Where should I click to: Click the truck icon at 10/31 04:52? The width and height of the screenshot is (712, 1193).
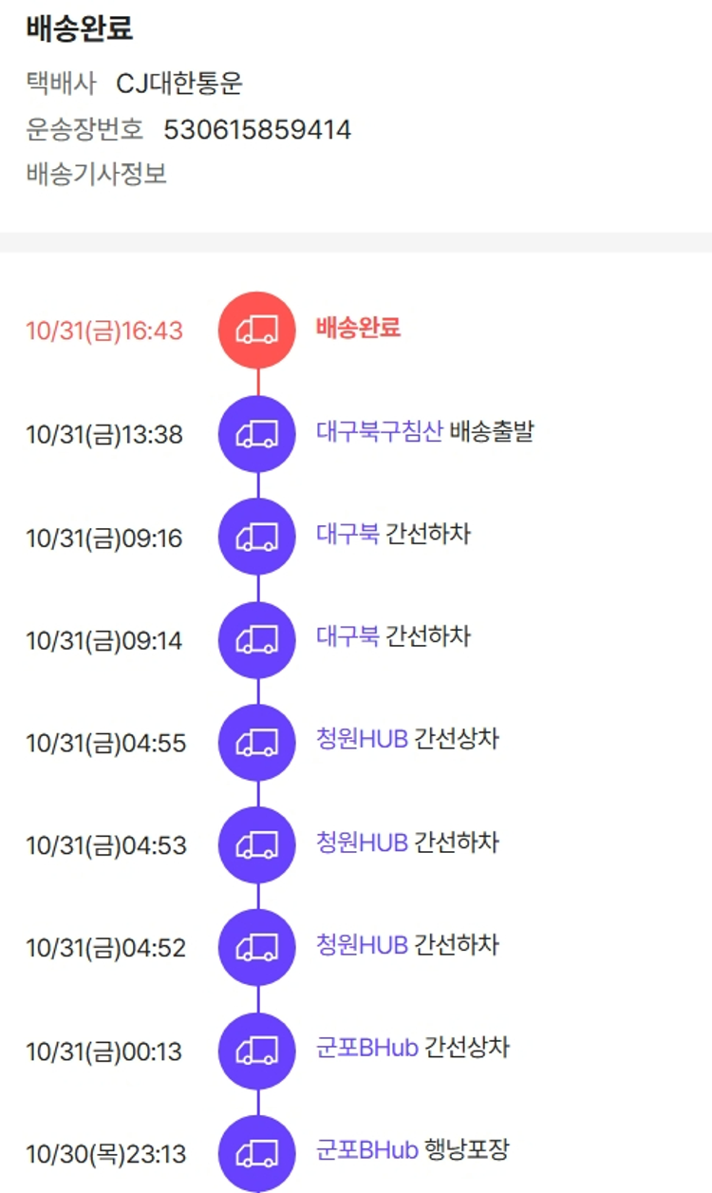coord(257,947)
